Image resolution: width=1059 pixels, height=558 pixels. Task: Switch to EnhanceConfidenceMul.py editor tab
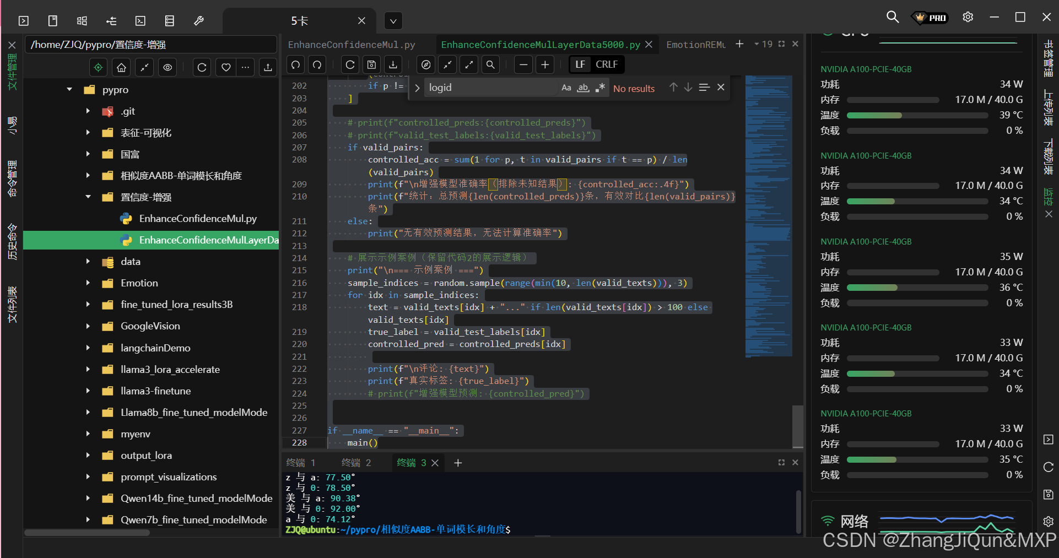click(352, 45)
